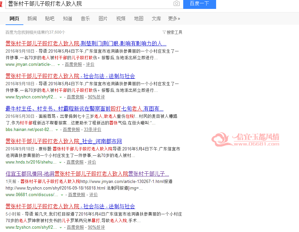
Task: Click 评价 for the jmyan.com result
Action: click(x=90, y=64)
